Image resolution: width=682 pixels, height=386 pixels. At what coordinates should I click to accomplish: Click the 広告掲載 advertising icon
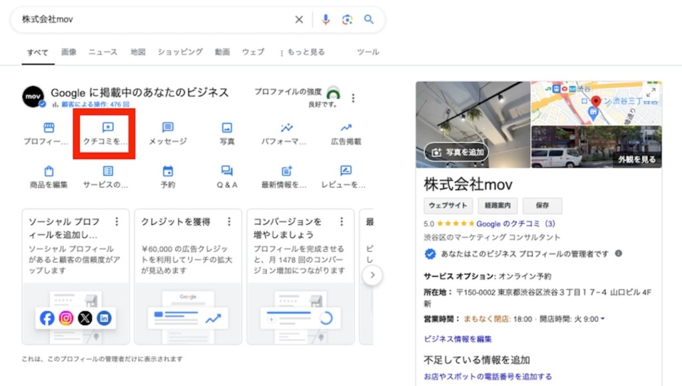[x=346, y=128]
